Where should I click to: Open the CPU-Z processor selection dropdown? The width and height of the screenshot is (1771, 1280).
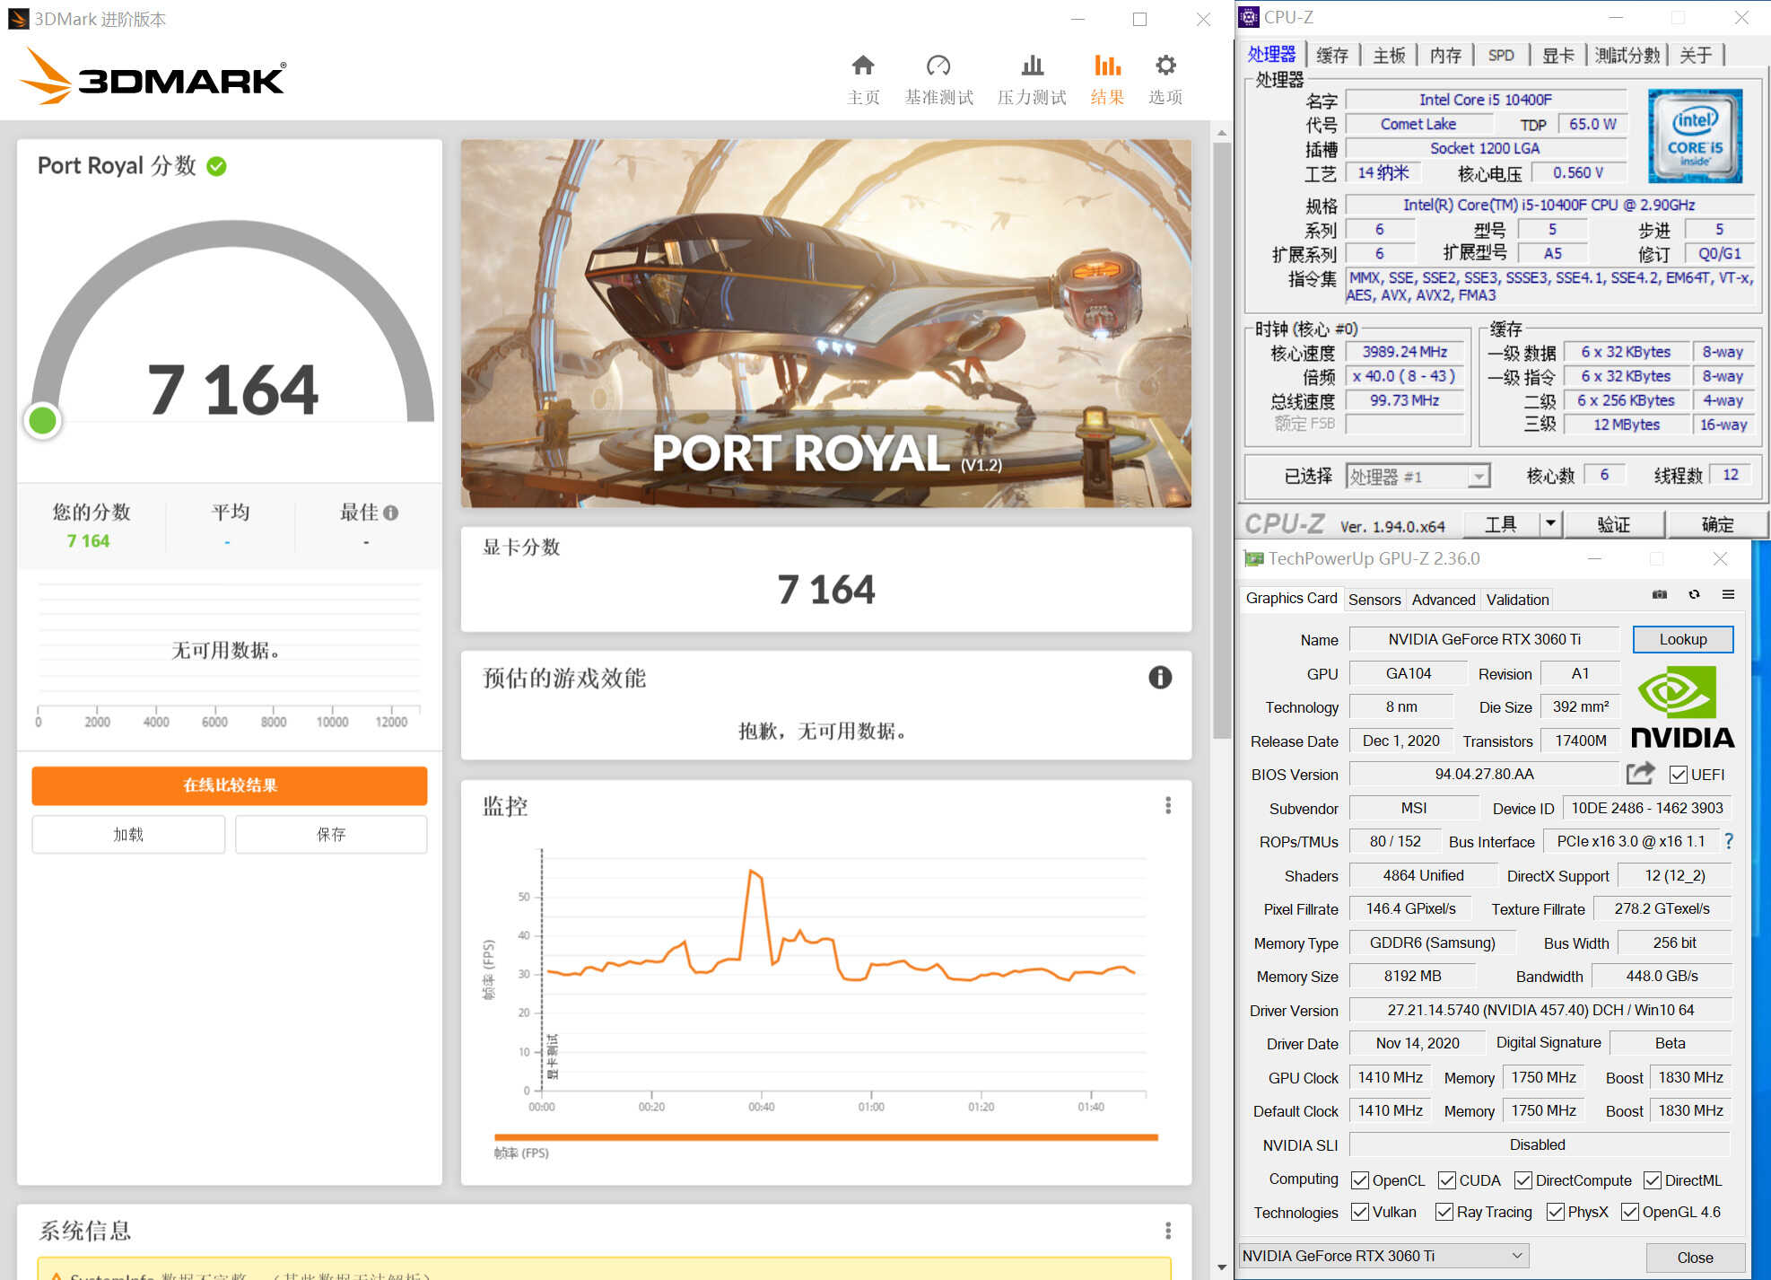1418,476
